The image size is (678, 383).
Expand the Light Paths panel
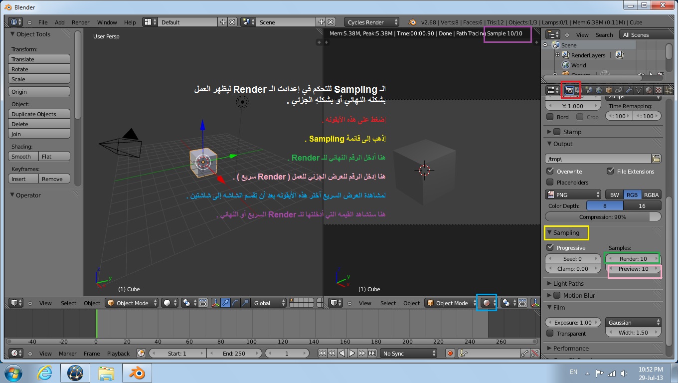click(549, 283)
